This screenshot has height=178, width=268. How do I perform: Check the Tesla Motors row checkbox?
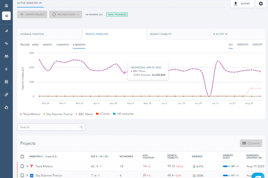tap(22, 166)
